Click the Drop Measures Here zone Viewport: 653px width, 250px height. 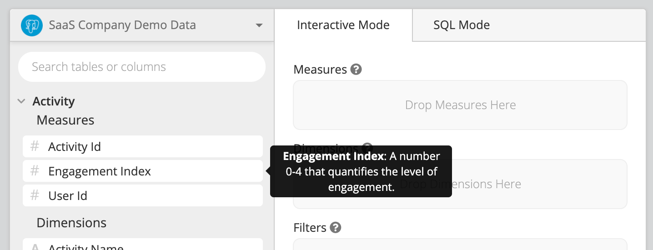460,105
